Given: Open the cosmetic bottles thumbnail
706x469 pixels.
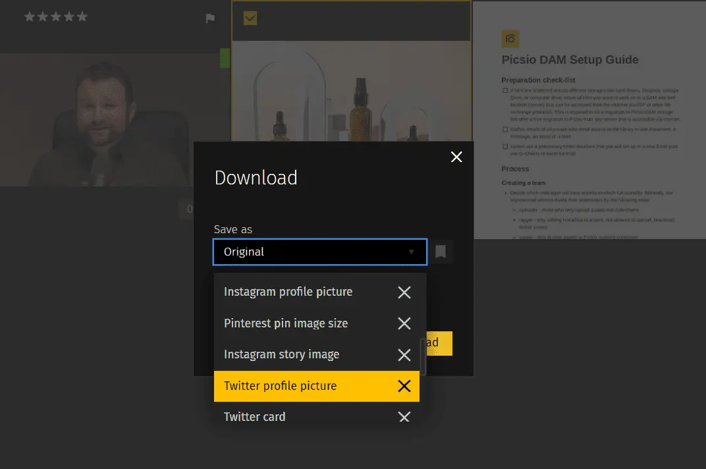Looking at the screenshot, I should (x=352, y=91).
